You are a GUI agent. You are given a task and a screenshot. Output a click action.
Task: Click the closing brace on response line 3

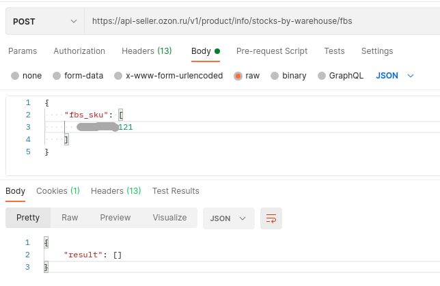pyautogui.click(x=46, y=267)
